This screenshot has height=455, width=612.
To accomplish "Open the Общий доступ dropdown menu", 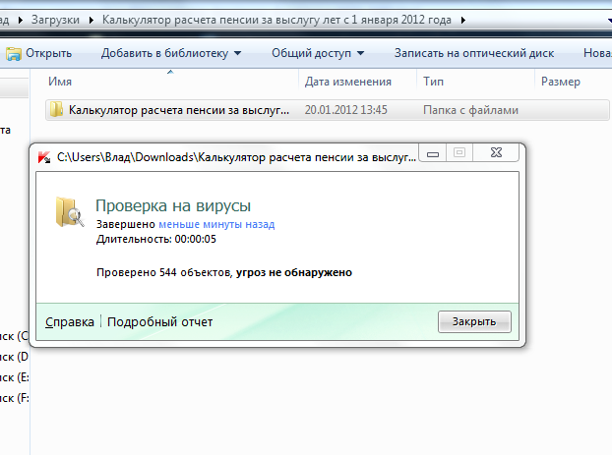I will [360, 53].
